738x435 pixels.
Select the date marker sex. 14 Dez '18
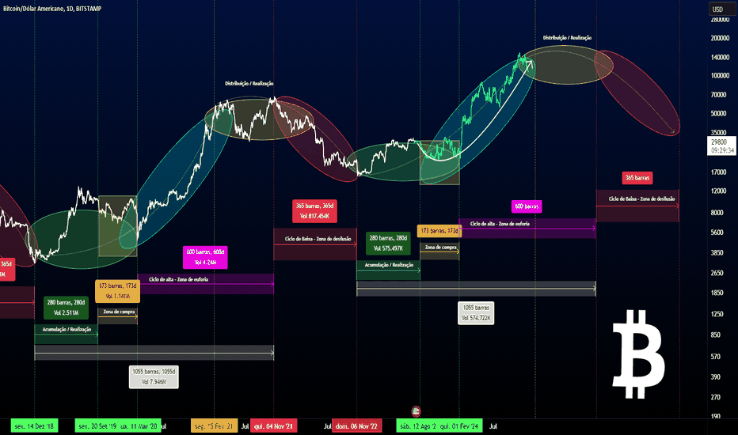point(34,426)
